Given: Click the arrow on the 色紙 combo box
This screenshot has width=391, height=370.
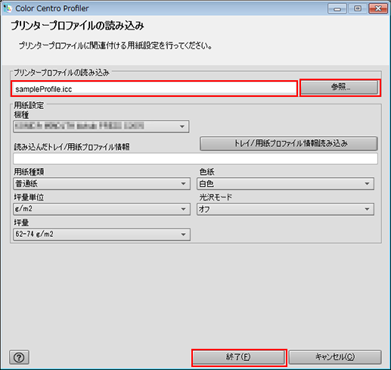Looking at the screenshot, I should 367,184.
